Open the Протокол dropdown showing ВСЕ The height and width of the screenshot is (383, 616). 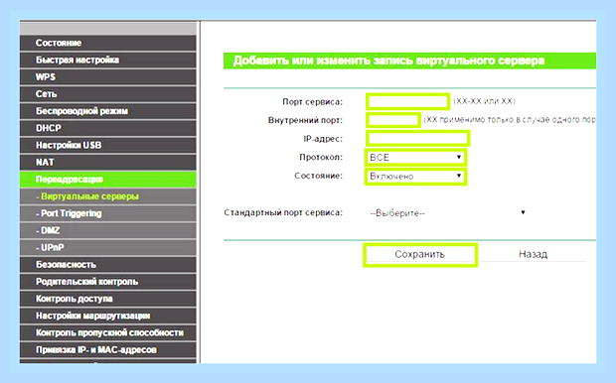(x=415, y=158)
